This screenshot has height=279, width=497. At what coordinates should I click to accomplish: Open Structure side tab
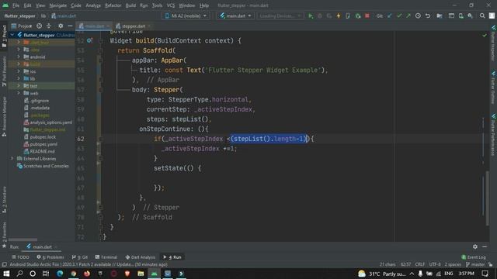coord(4,199)
